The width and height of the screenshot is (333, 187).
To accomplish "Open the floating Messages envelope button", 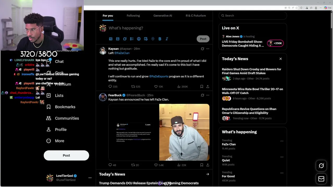I will click(321, 179).
